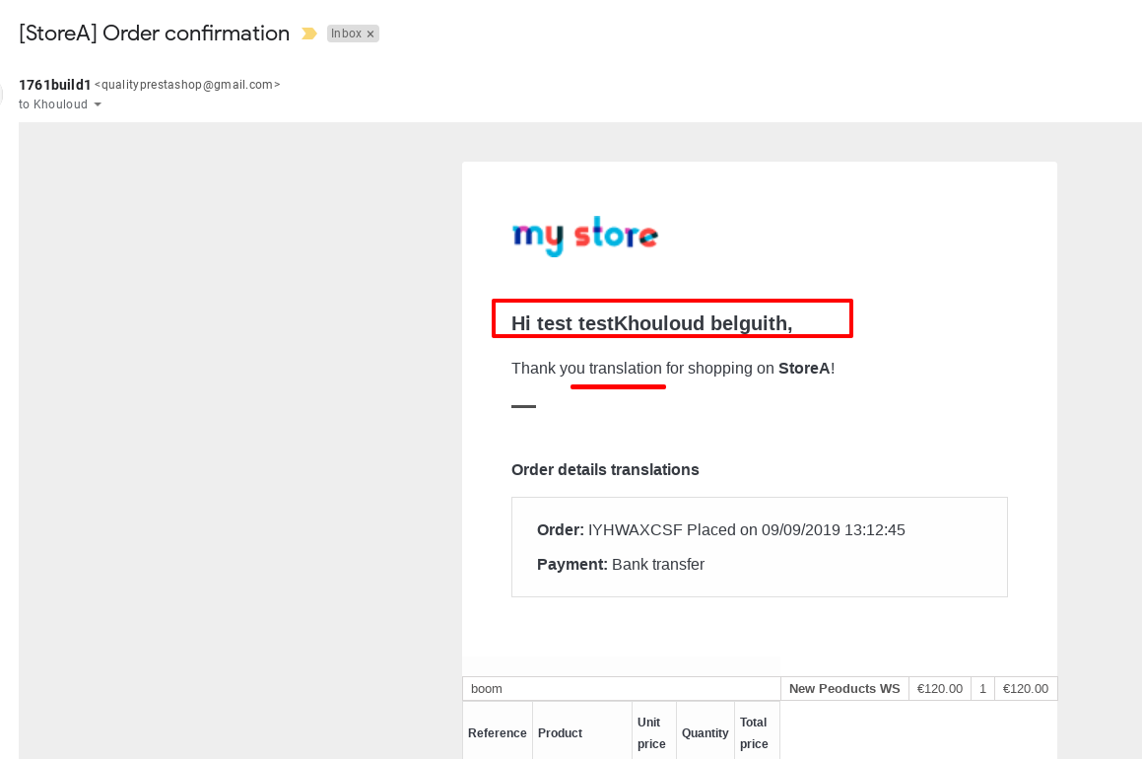Click the greeting Hi test testKhouloud belguith
Viewport: 1142px width, 759px height.
[652, 322]
